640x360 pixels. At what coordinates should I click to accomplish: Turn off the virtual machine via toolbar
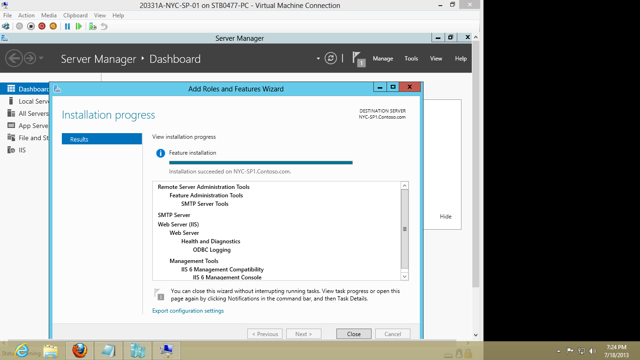[31, 26]
